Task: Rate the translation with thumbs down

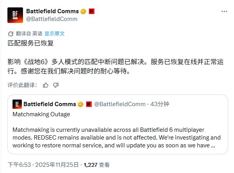Action: point(56,85)
